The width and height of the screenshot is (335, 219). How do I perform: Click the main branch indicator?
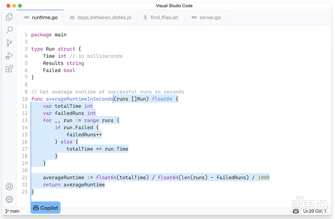click(x=12, y=211)
